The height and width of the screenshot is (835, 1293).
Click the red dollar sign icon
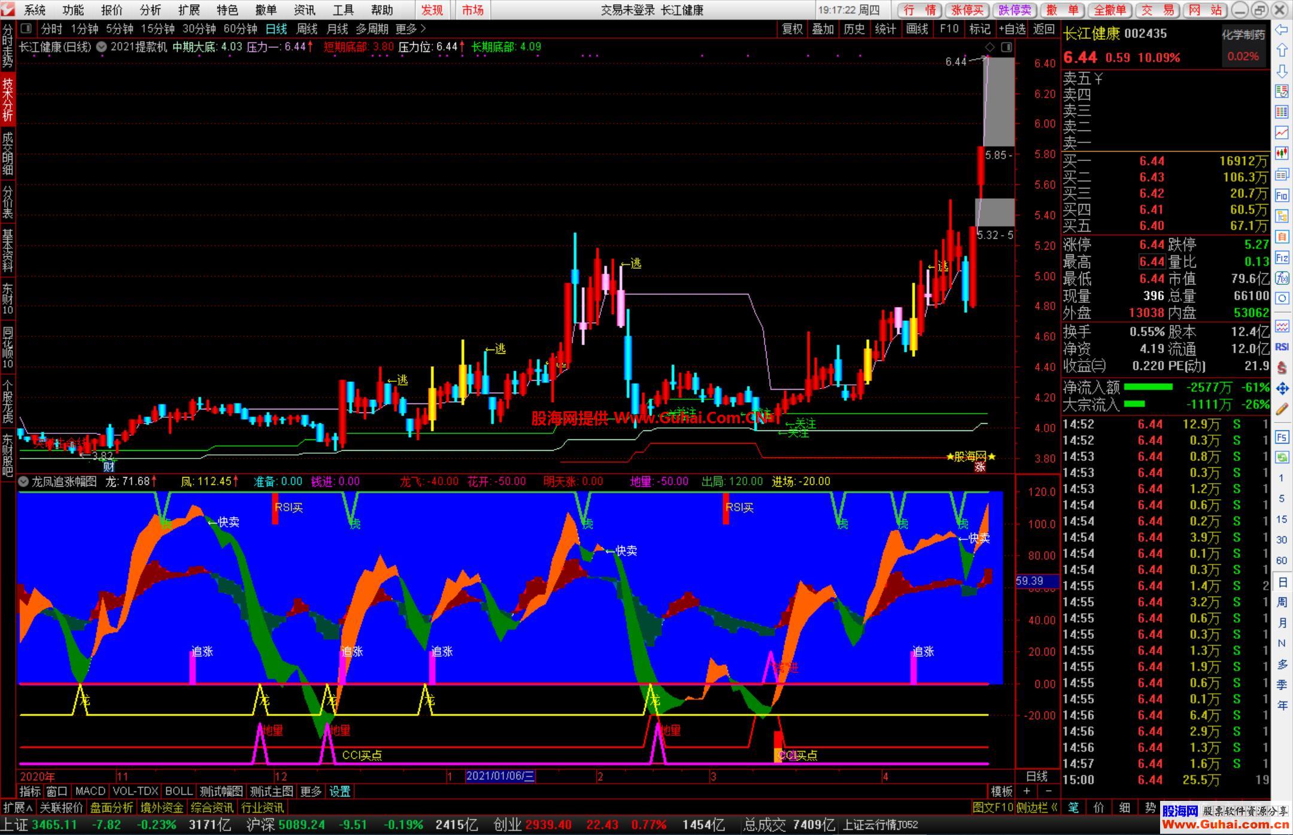[1282, 367]
